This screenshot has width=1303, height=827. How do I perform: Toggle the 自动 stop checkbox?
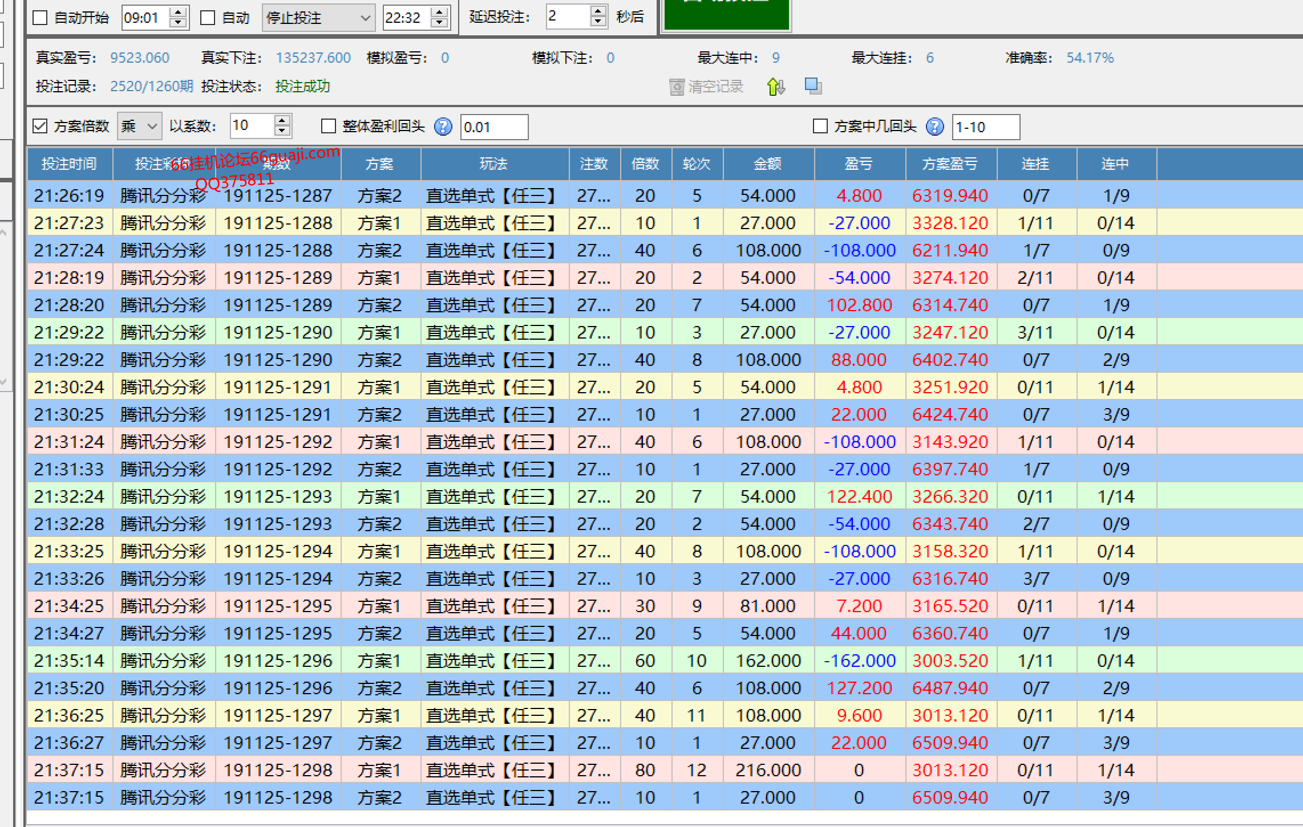tap(208, 18)
